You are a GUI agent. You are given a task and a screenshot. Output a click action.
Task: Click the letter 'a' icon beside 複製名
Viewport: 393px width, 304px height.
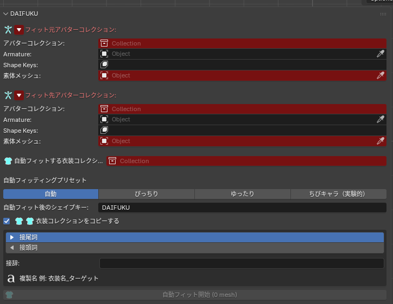[x=11, y=279]
